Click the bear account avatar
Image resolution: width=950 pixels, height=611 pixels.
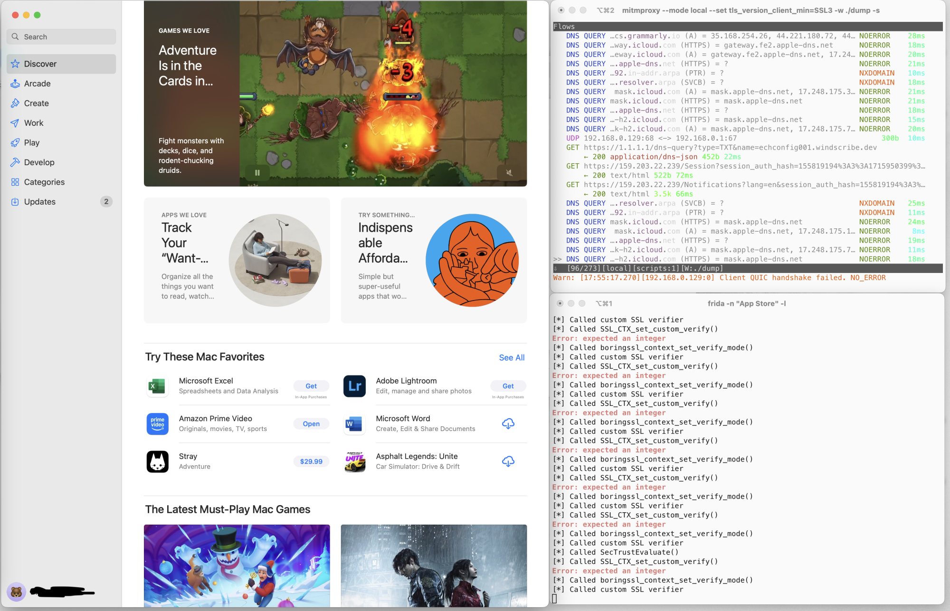[x=17, y=592]
